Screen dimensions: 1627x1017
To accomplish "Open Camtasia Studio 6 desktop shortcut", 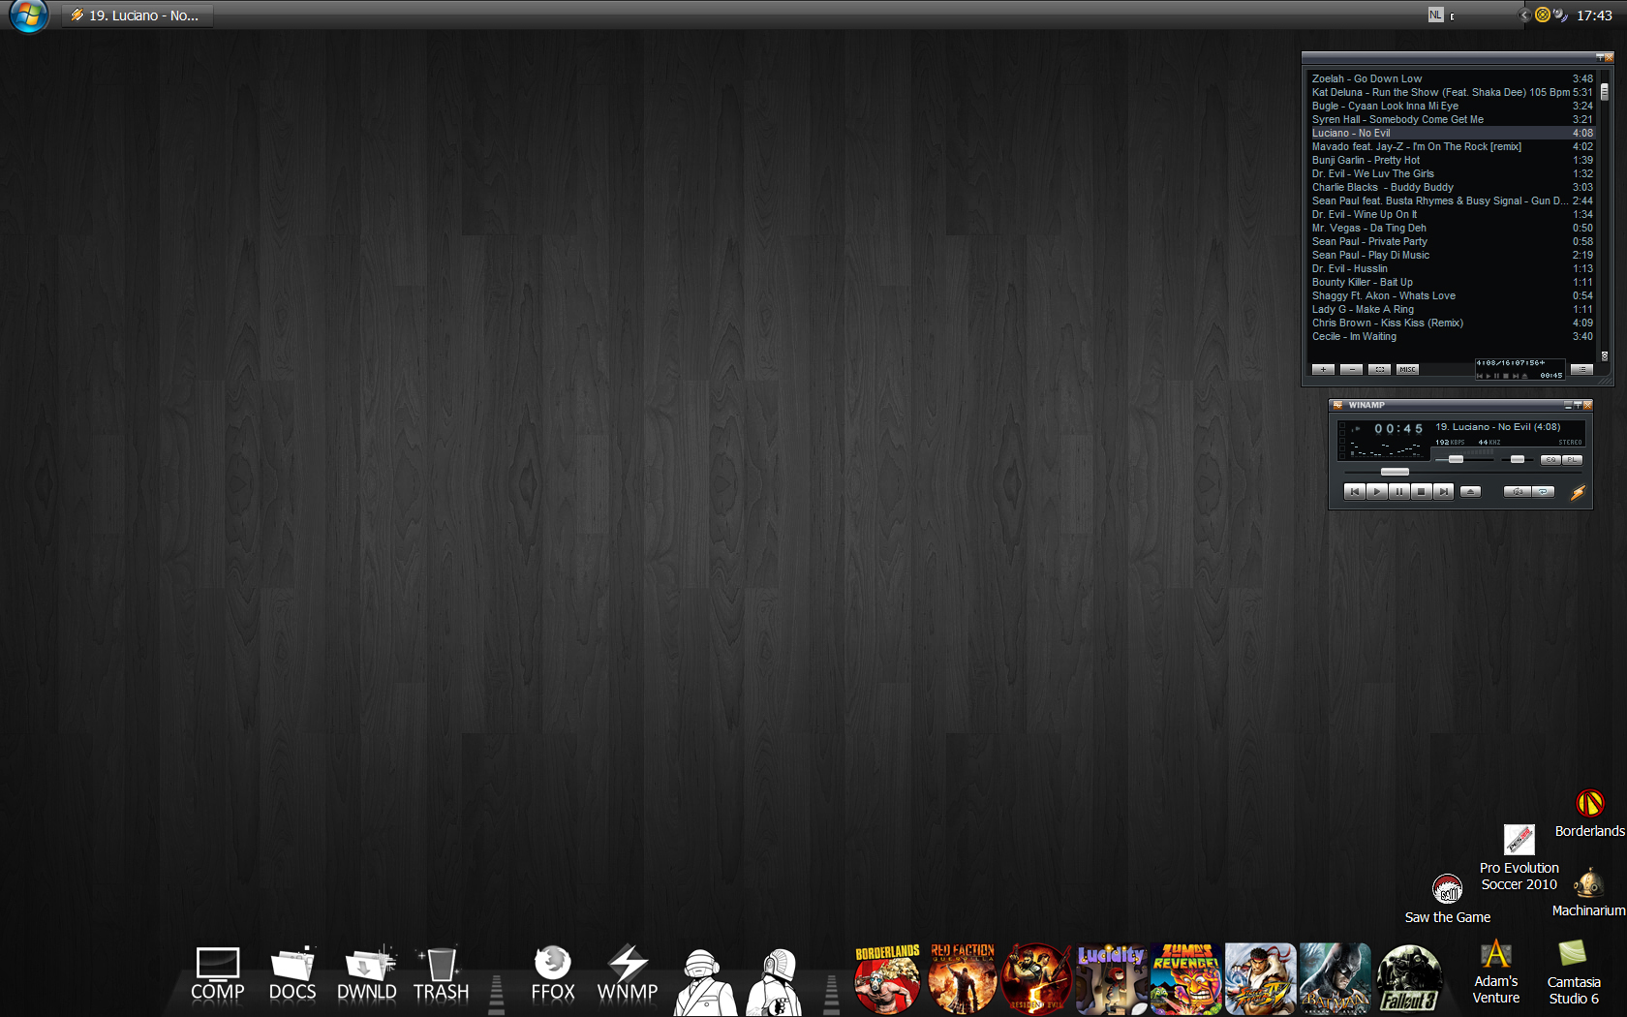I will (x=1574, y=972).
